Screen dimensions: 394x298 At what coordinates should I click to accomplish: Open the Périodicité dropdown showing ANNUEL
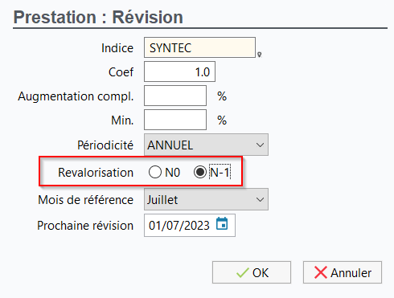coord(206,145)
